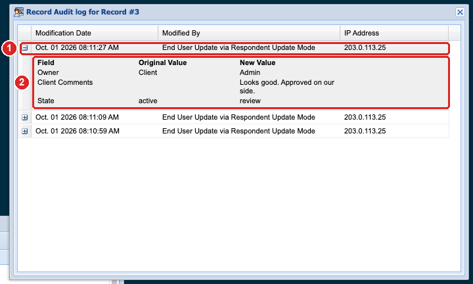Select date Oct. 01 2026 08:11:27 AM

77,48
